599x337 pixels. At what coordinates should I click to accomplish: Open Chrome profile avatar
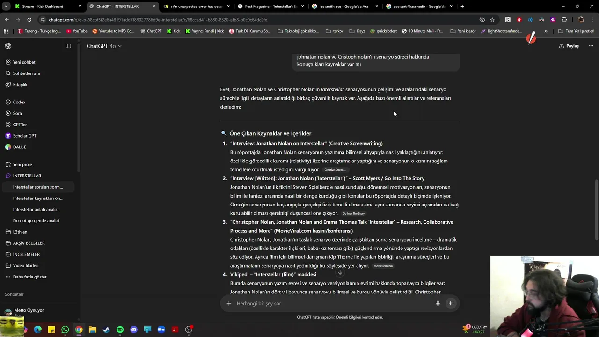point(581,20)
